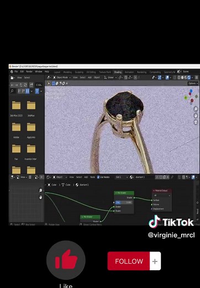
Task: Open the node editor Add menu
Action: point(86,177)
